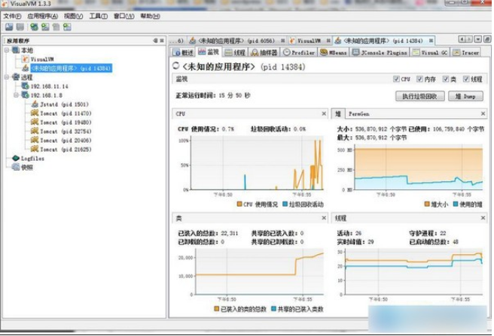494x336 pixels.
Task: Uncheck the 内存 memory checkbox
Action: (419, 79)
